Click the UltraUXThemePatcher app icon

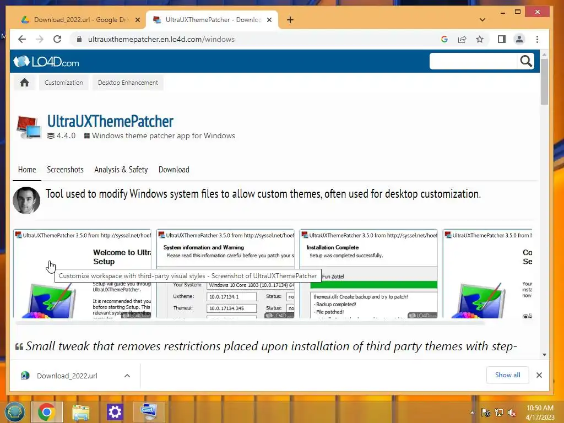pos(29,127)
